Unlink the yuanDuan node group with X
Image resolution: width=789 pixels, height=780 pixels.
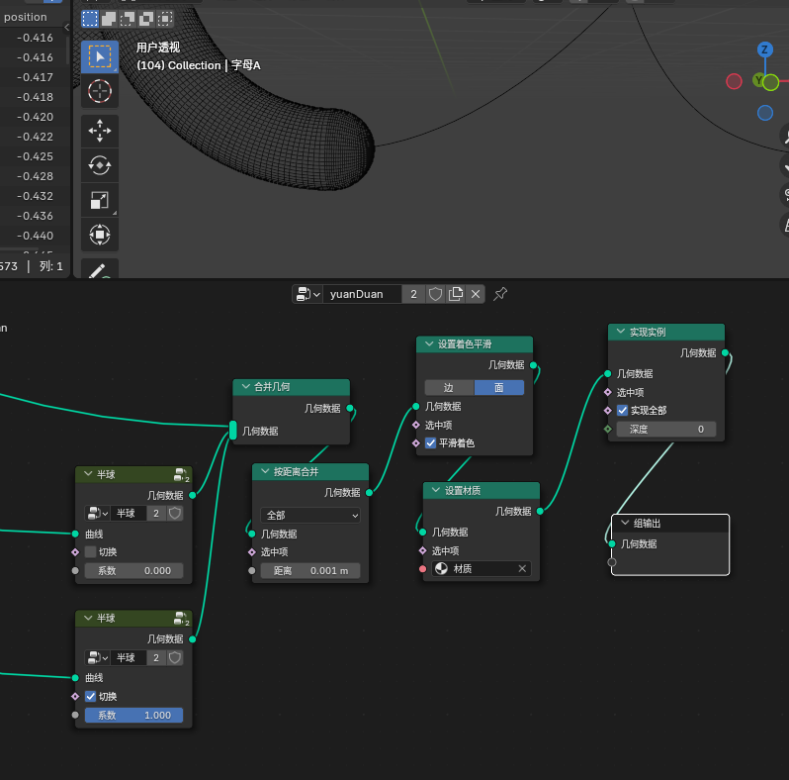coord(476,294)
